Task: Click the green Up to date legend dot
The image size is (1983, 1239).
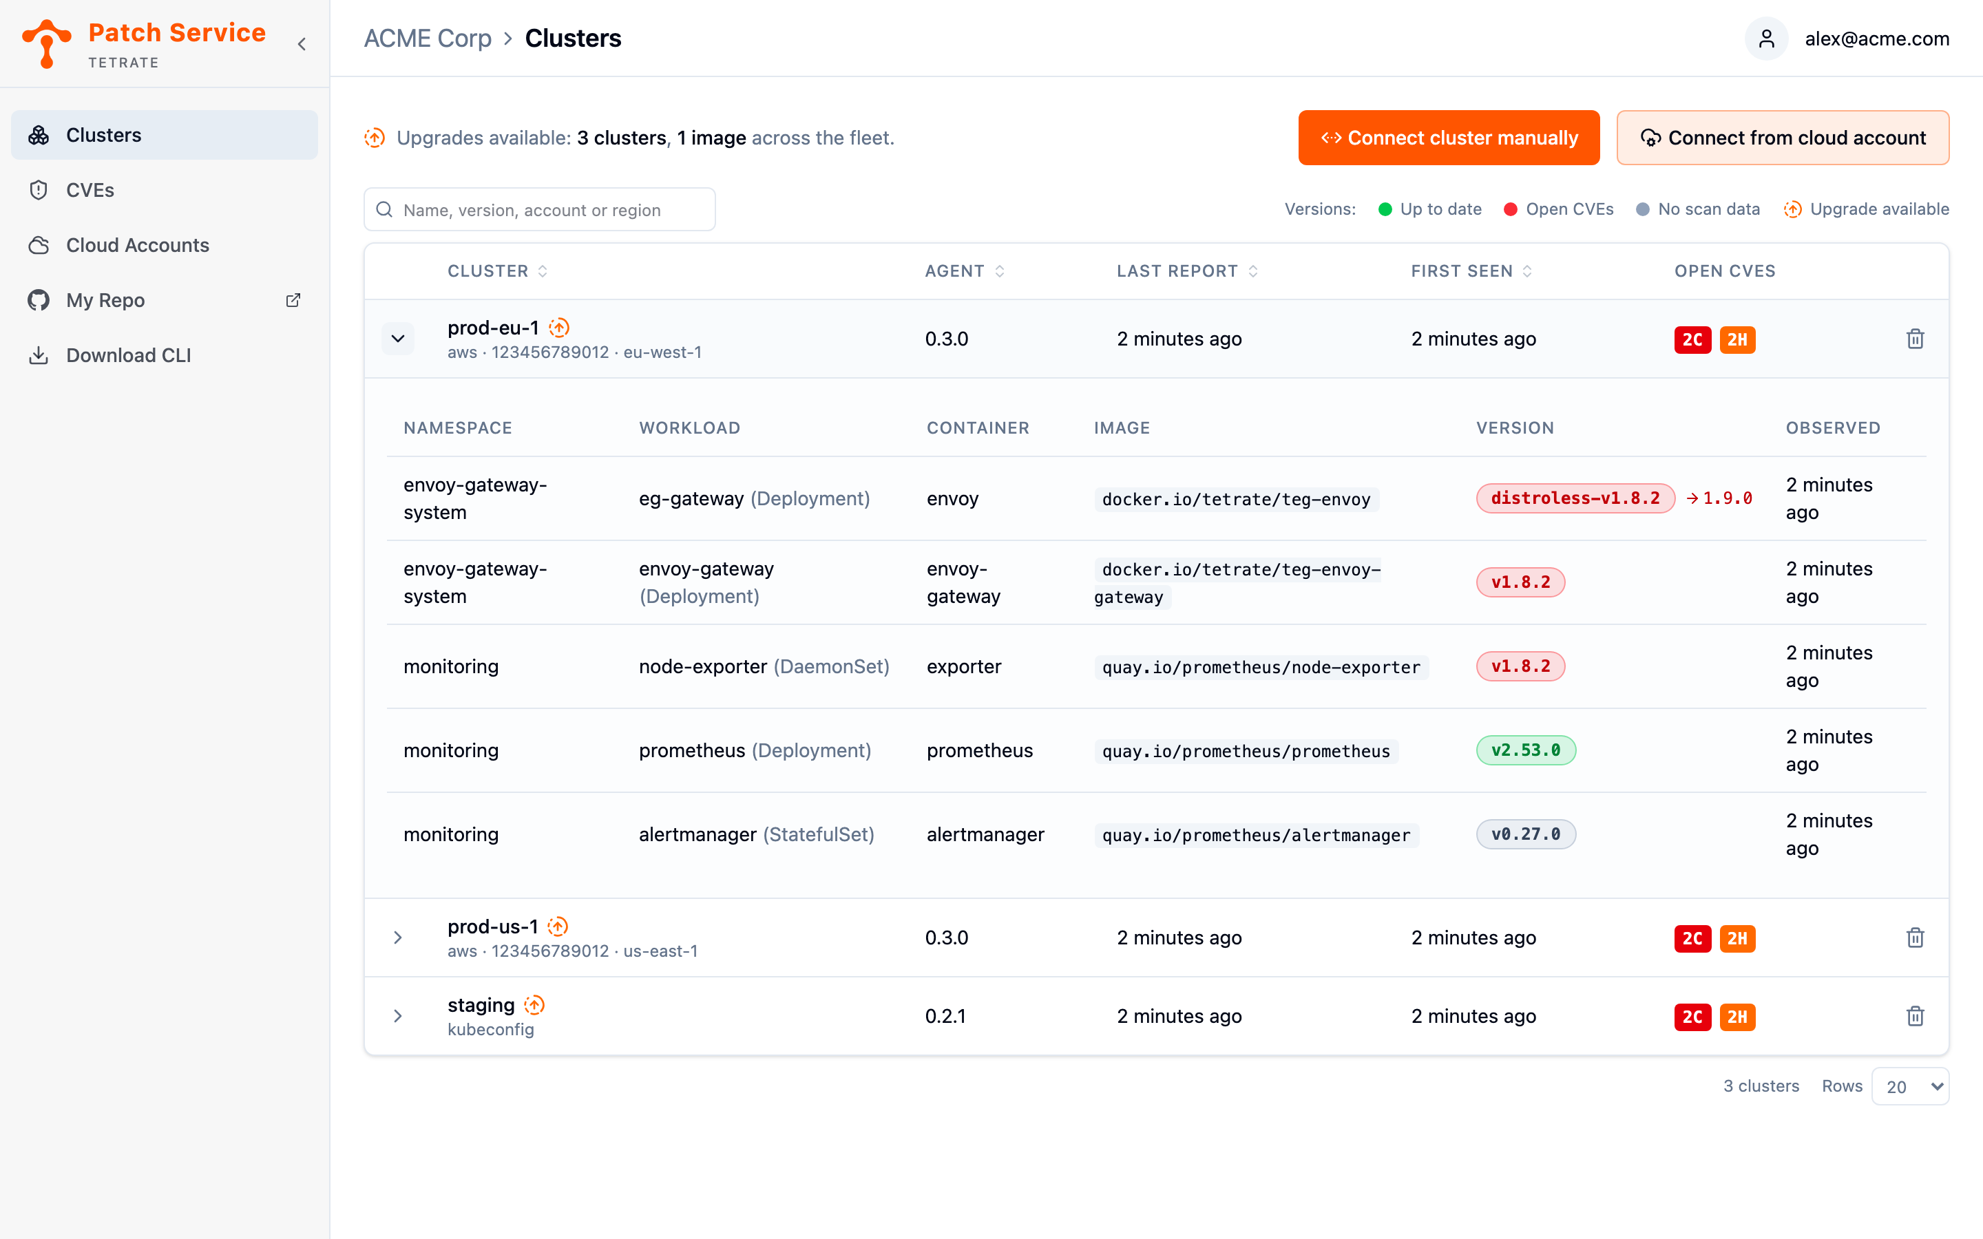Action: click(x=1385, y=210)
